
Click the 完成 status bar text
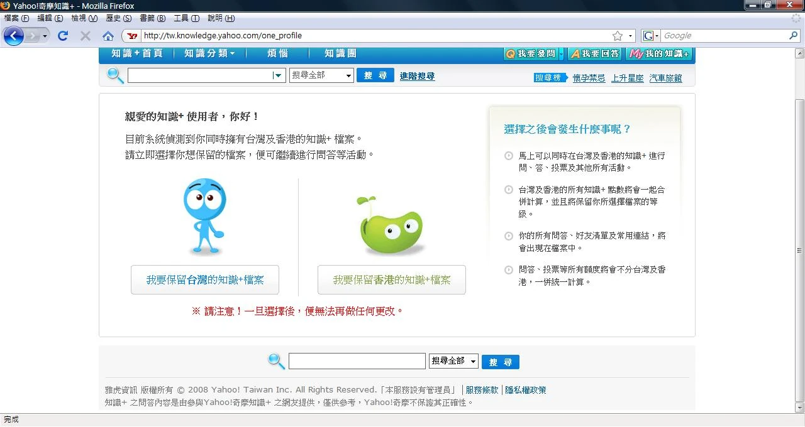point(11,419)
